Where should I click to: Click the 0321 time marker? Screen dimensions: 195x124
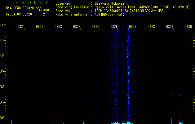[21, 26]
